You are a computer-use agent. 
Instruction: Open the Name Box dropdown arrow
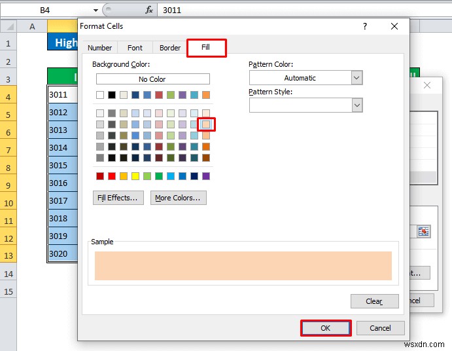click(x=96, y=10)
